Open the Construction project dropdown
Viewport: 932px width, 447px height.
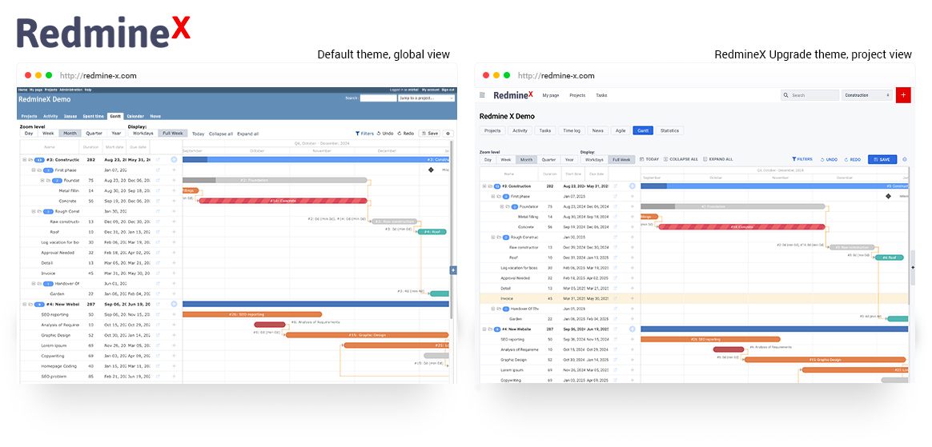868,95
